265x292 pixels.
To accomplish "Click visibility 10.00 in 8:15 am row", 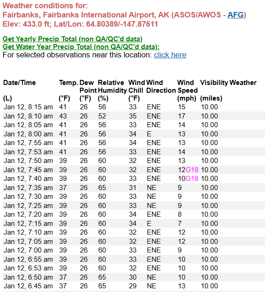I will pos(210,107).
